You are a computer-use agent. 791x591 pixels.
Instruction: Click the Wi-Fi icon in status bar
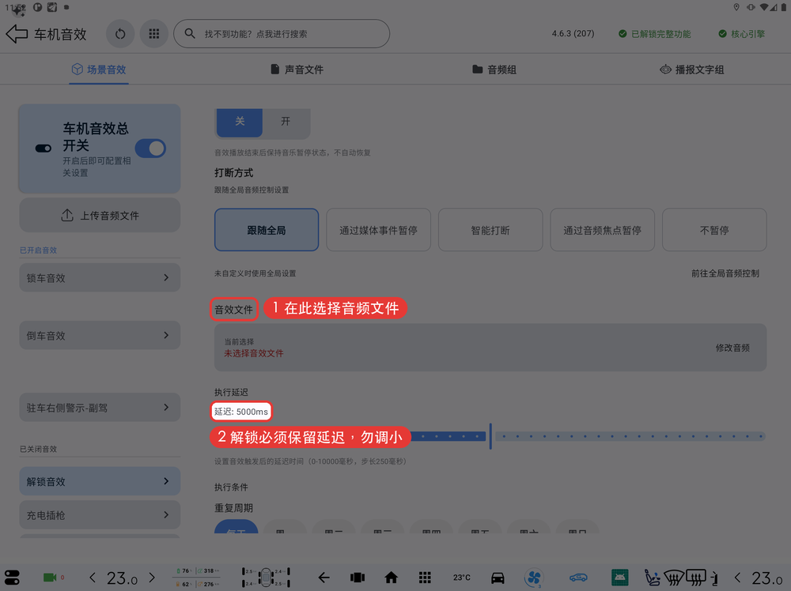click(764, 7)
